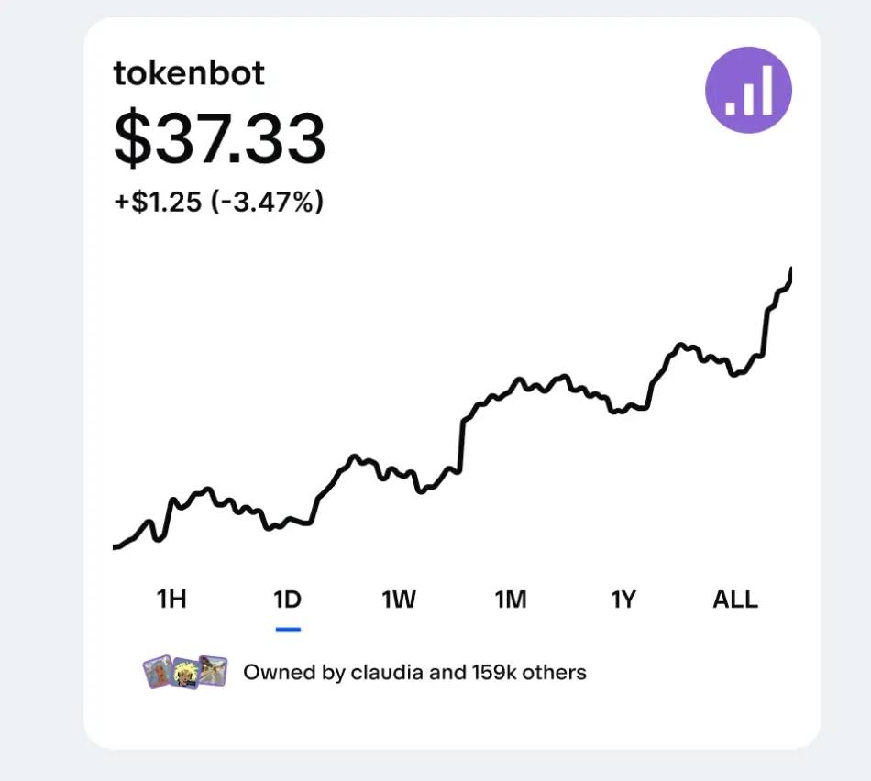The height and width of the screenshot is (781, 871).
Task: Click the +$1.25 (-3.47%) change text
Action: (218, 202)
